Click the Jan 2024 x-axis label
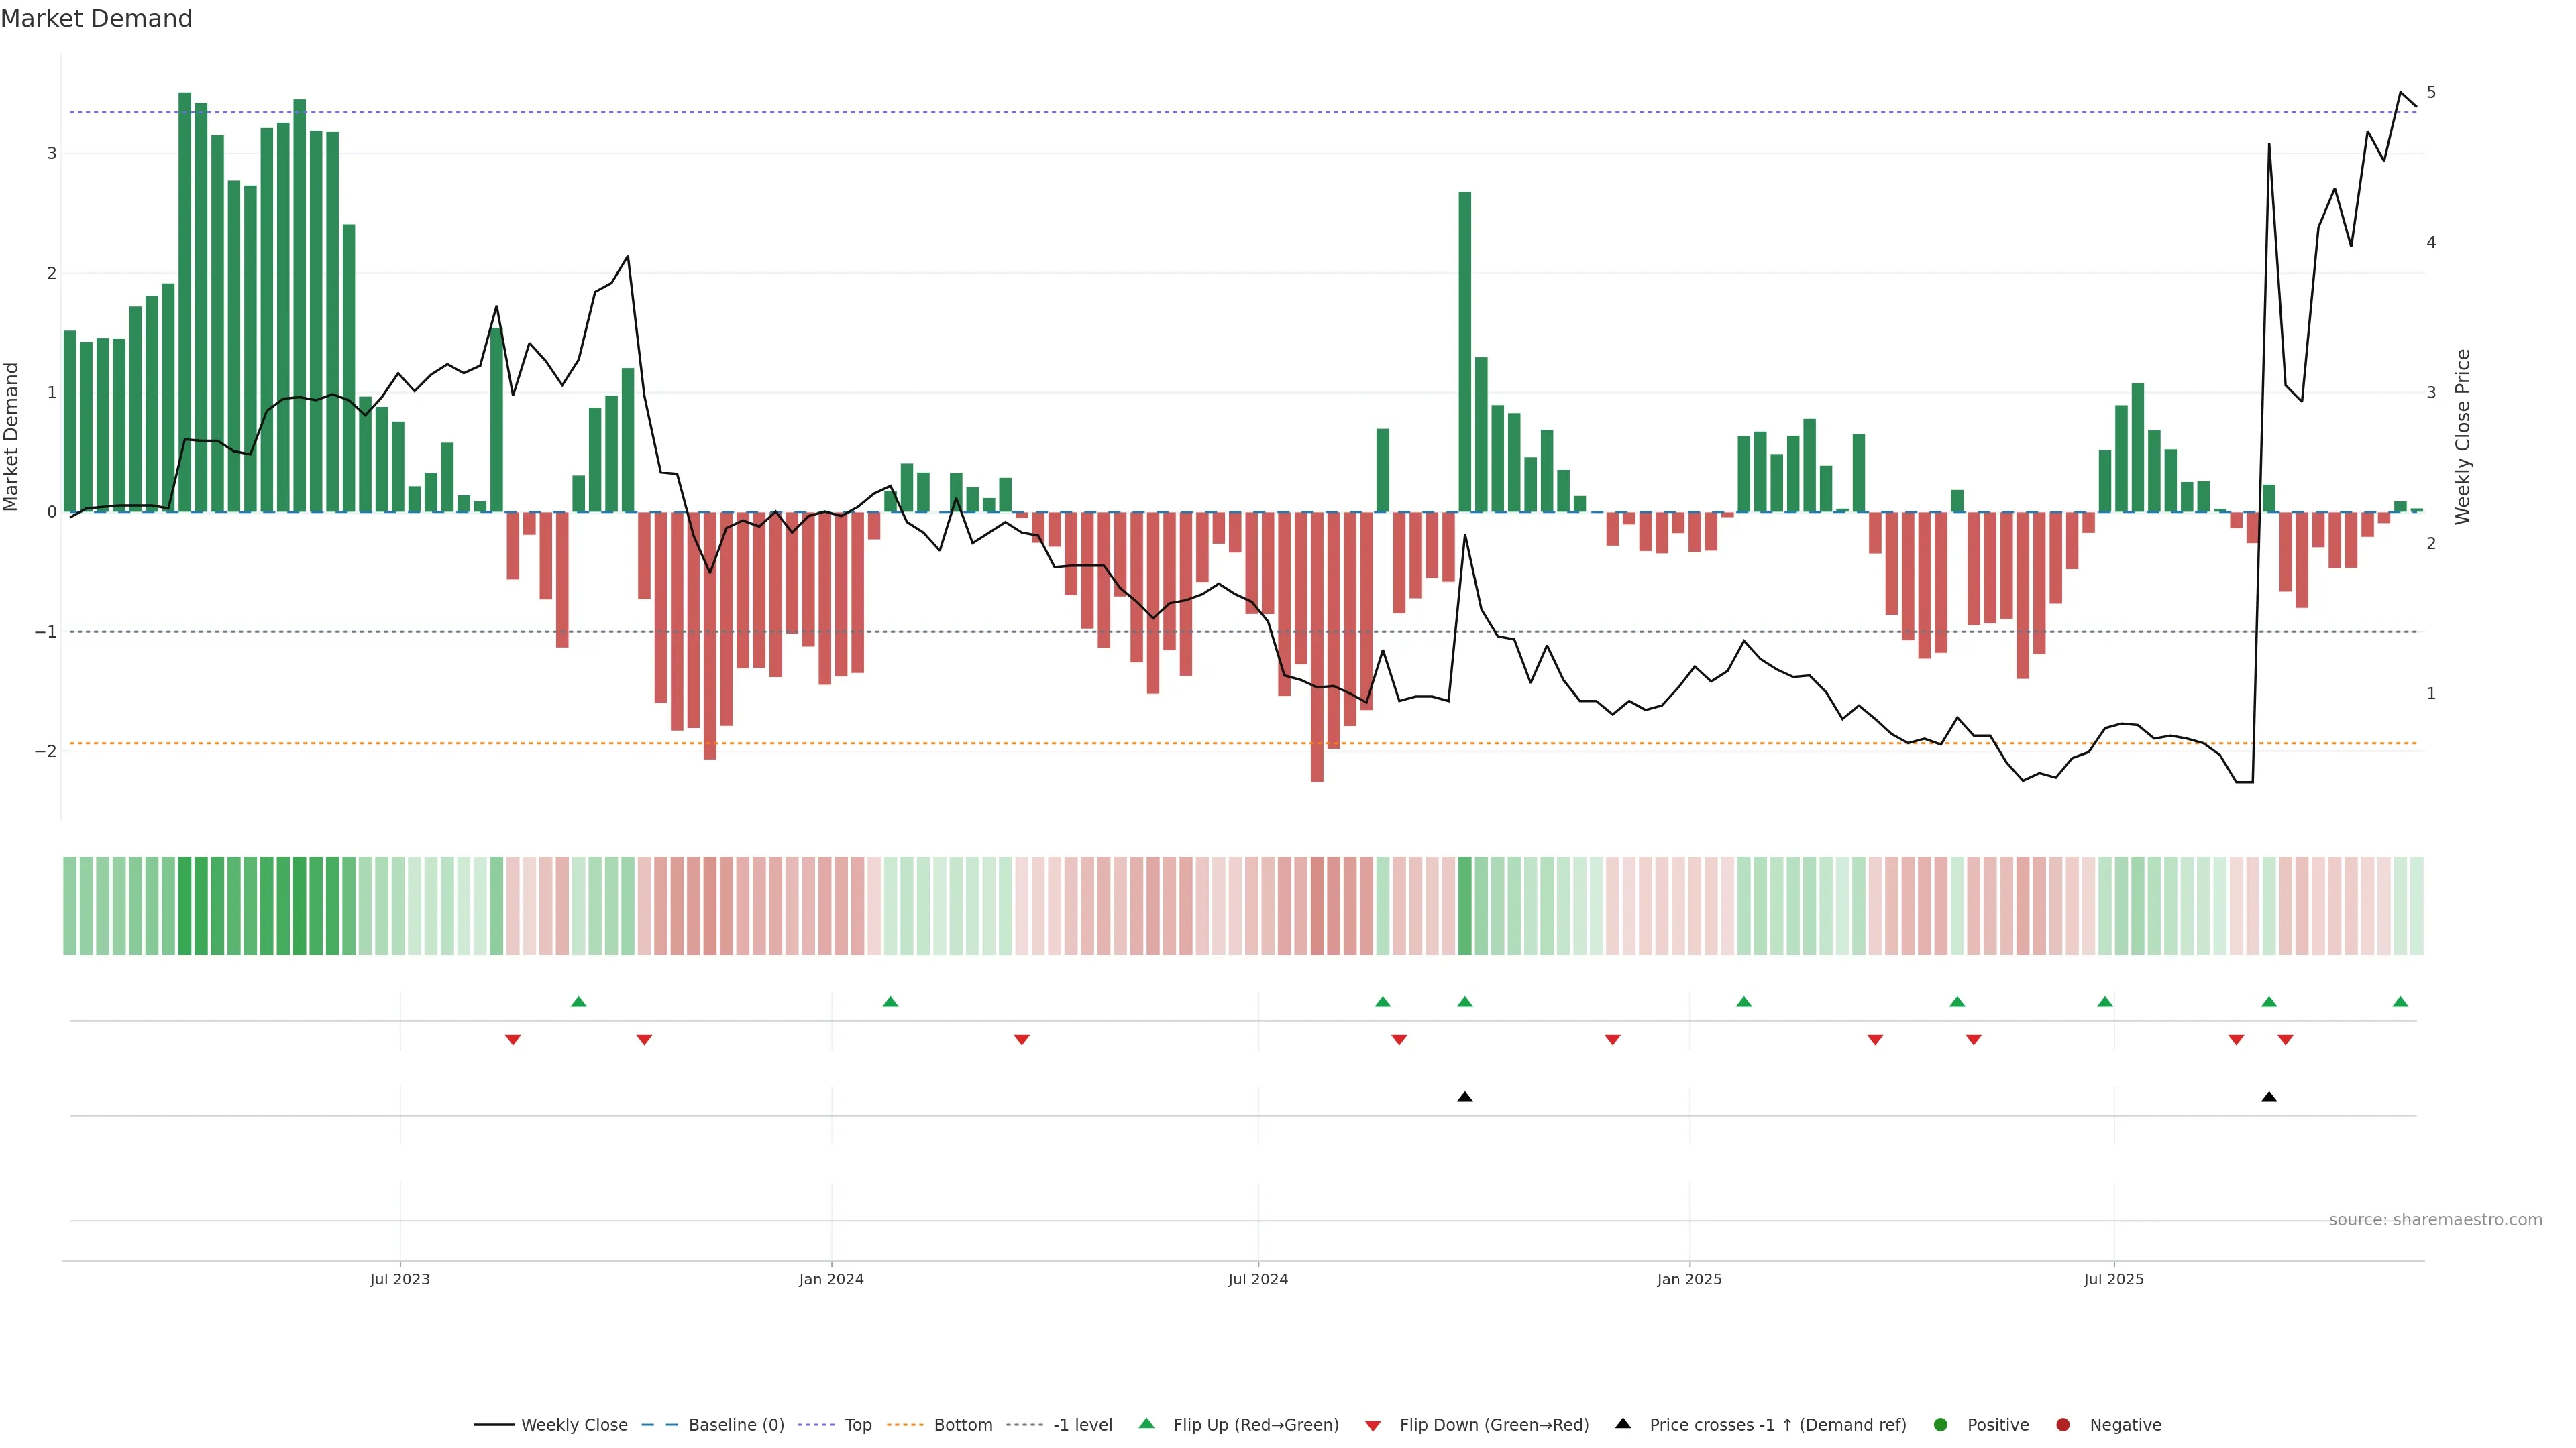2576x1448 pixels. (831, 1279)
